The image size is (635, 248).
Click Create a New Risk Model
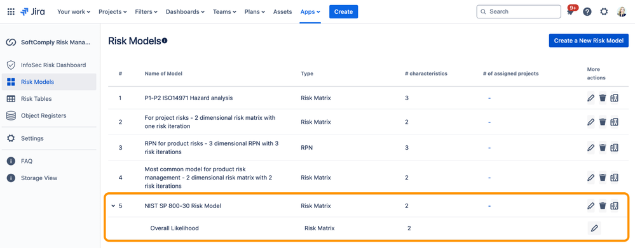pos(589,41)
